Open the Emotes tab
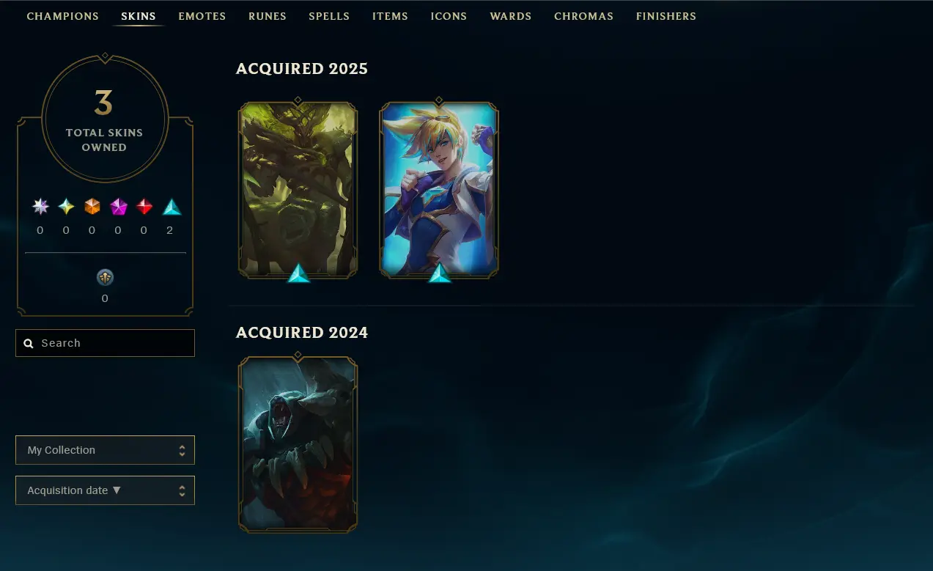 (x=202, y=16)
